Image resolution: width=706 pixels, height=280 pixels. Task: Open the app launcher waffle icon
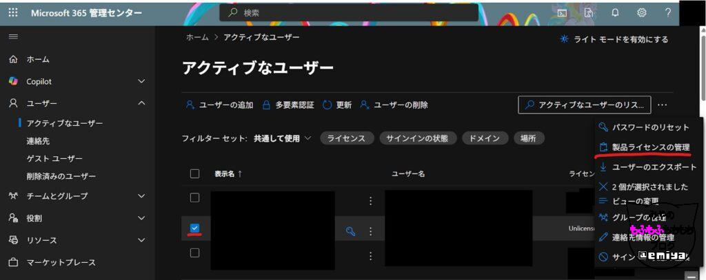14,13
